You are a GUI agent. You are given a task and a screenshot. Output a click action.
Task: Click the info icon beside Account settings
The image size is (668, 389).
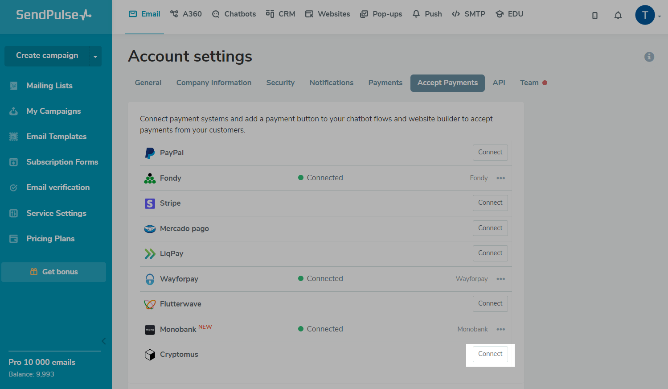pyautogui.click(x=649, y=57)
